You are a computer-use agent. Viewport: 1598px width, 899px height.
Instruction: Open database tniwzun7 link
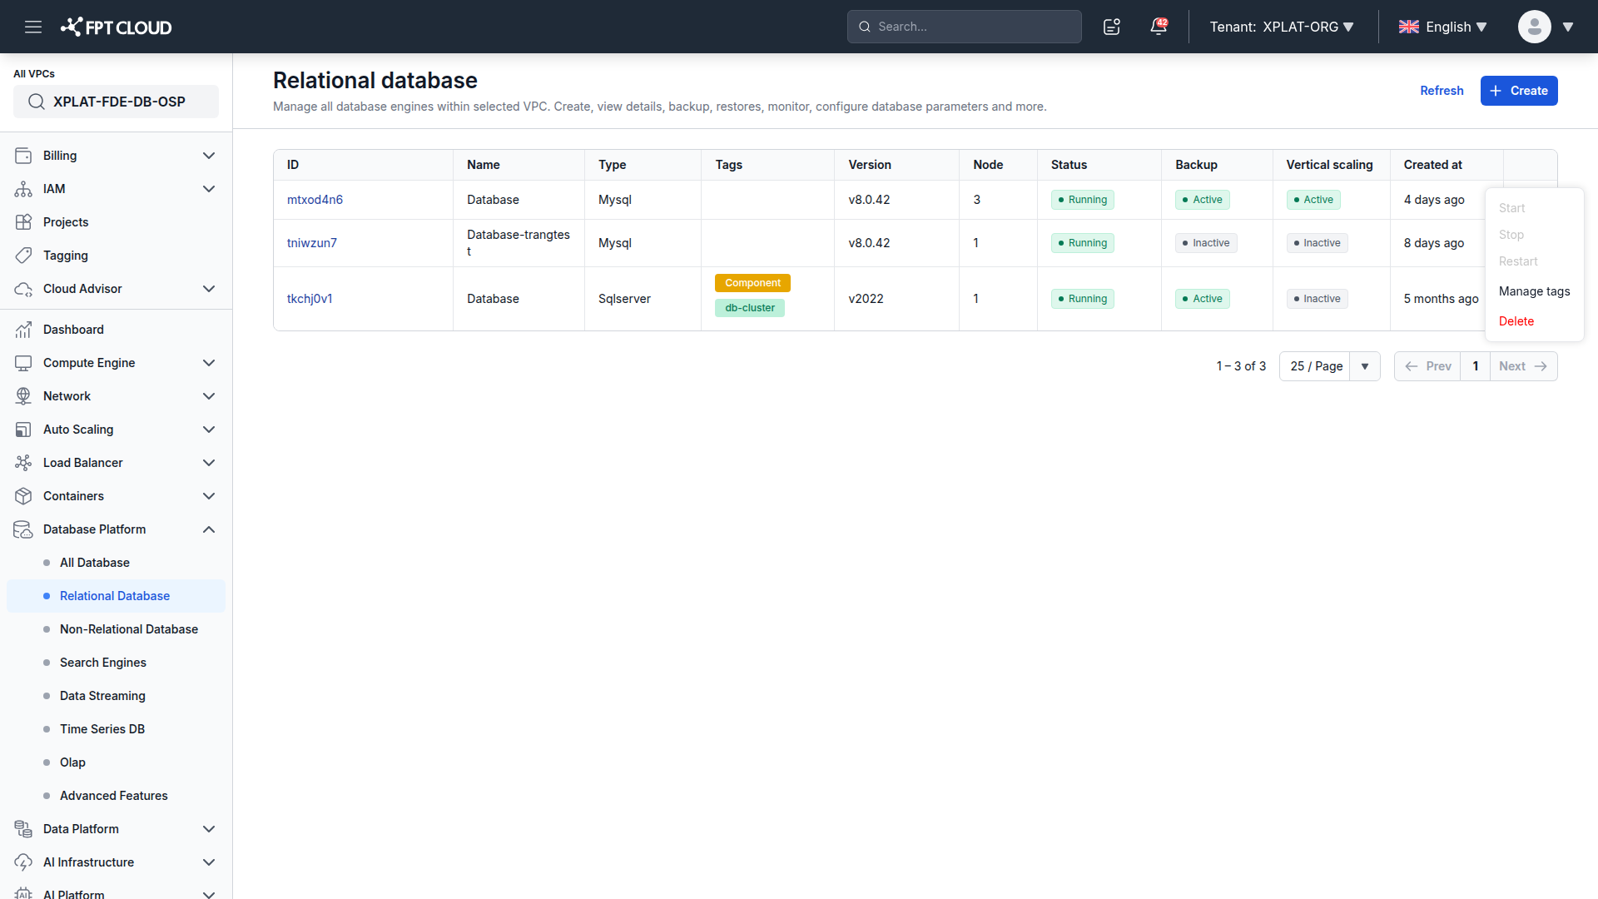pos(312,243)
